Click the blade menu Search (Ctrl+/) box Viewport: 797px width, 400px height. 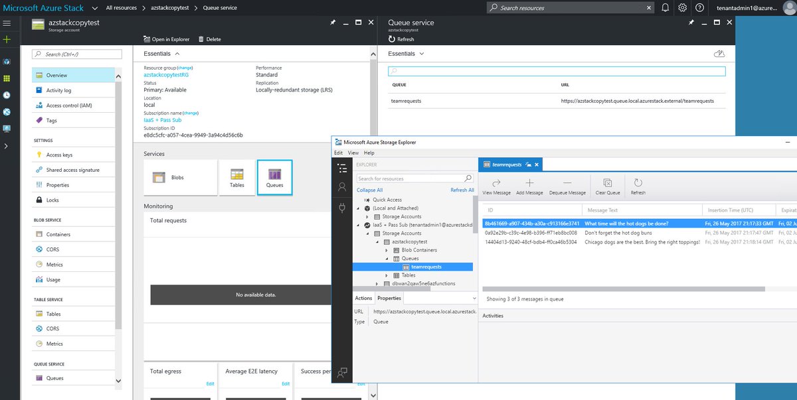[76, 54]
